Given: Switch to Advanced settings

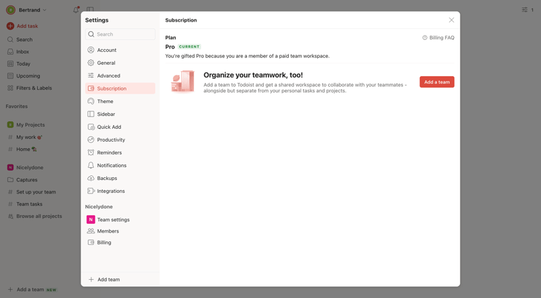Looking at the screenshot, I should 120,76.
